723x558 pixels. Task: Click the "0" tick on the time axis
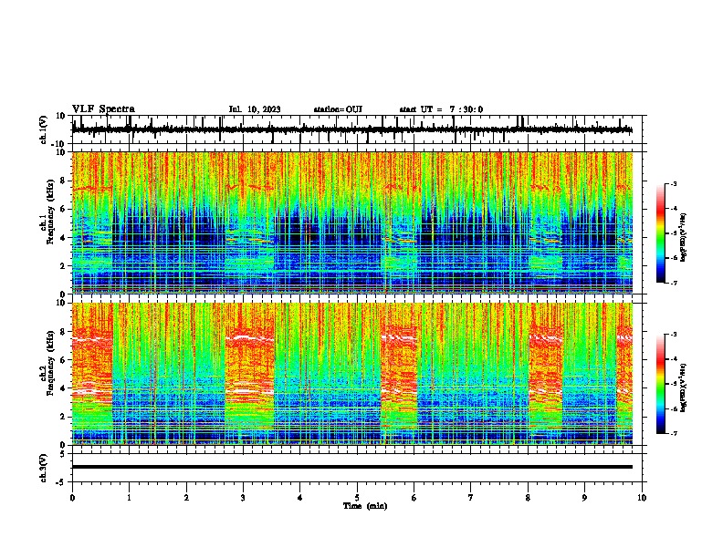(x=72, y=498)
